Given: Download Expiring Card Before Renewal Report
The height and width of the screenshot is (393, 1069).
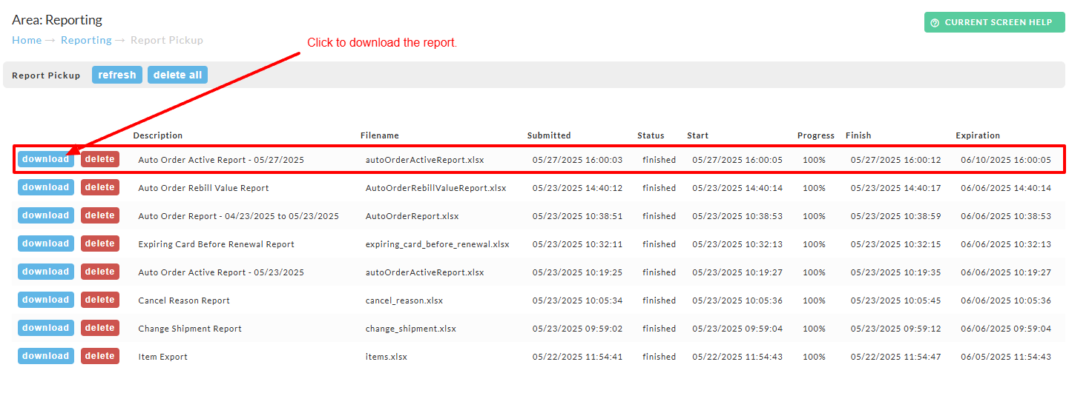Looking at the screenshot, I should (x=46, y=243).
